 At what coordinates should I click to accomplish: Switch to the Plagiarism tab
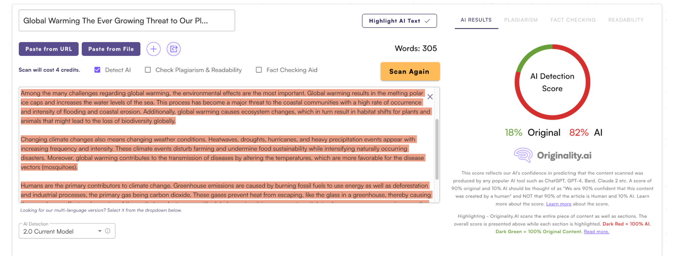pos(521,20)
